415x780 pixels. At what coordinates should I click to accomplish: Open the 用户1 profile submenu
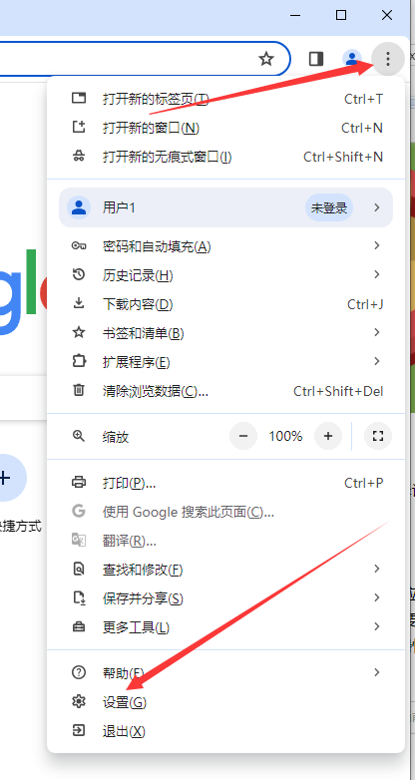(225, 207)
